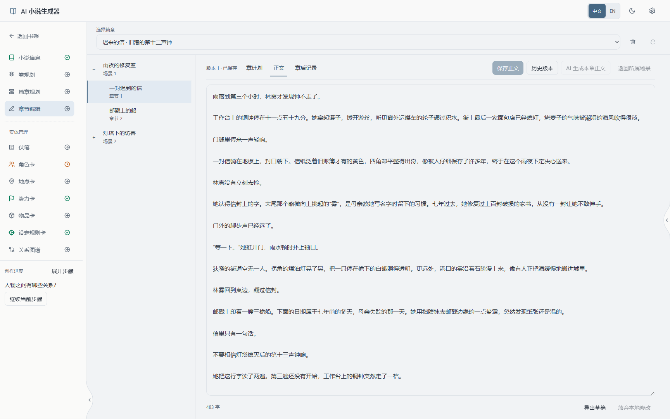
Task: Click the 势力卡 flag icon
Action: coord(12,199)
